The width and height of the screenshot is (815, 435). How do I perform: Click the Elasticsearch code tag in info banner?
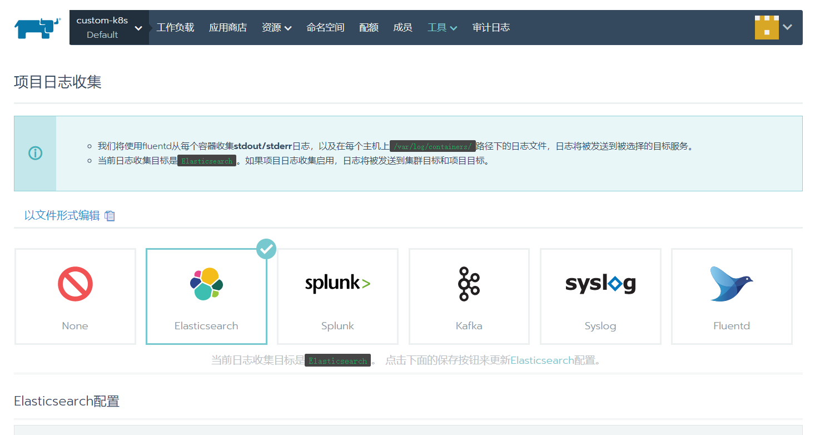(207, 161)
